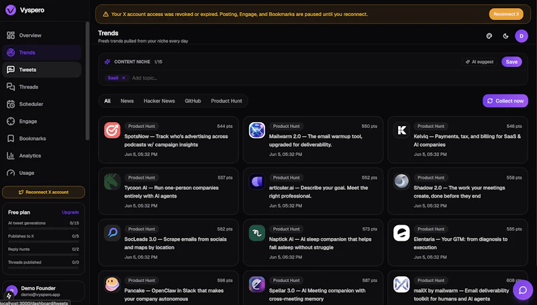Switch to the News tab
Screen dimensions: 537x305
pos(127,101)
